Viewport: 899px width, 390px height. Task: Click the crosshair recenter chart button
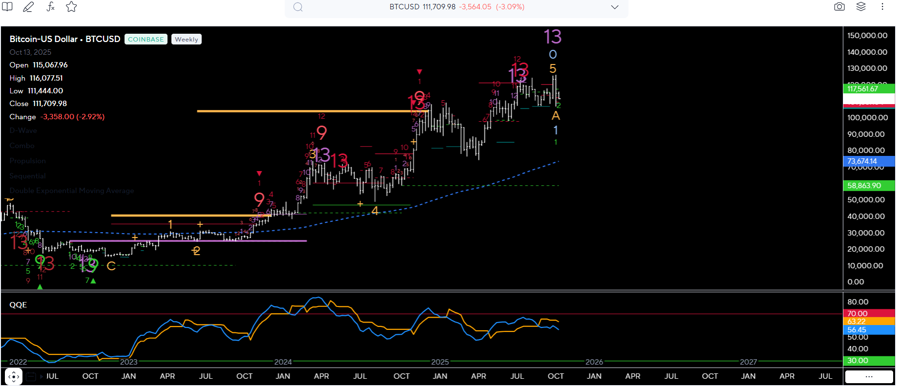(x=14, y=377)
